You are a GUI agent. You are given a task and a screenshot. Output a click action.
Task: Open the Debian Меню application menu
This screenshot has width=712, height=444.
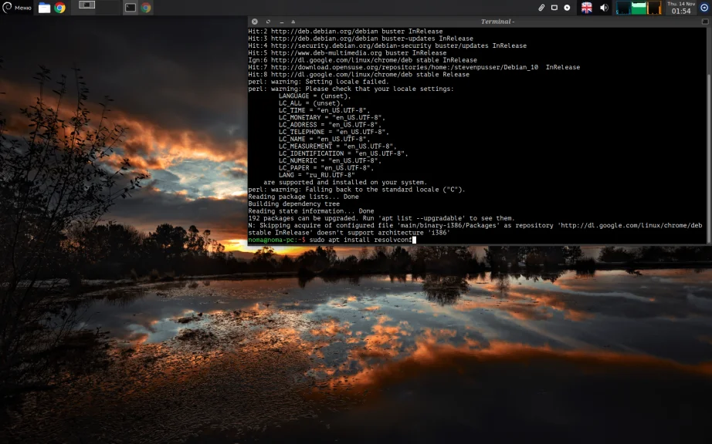(16, 8)
